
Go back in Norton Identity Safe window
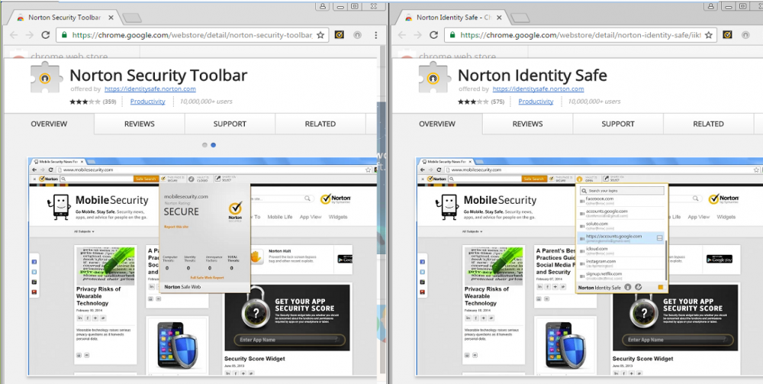point(402,35)
